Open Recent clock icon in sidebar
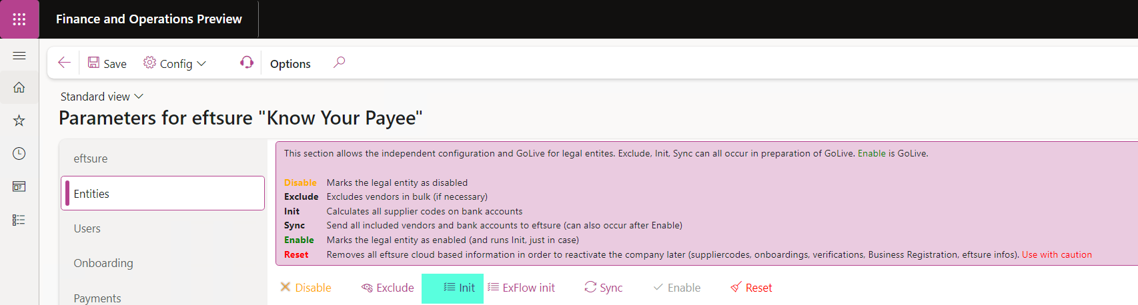The width and height of the screenshot is (1138, 305). point(19,154)
